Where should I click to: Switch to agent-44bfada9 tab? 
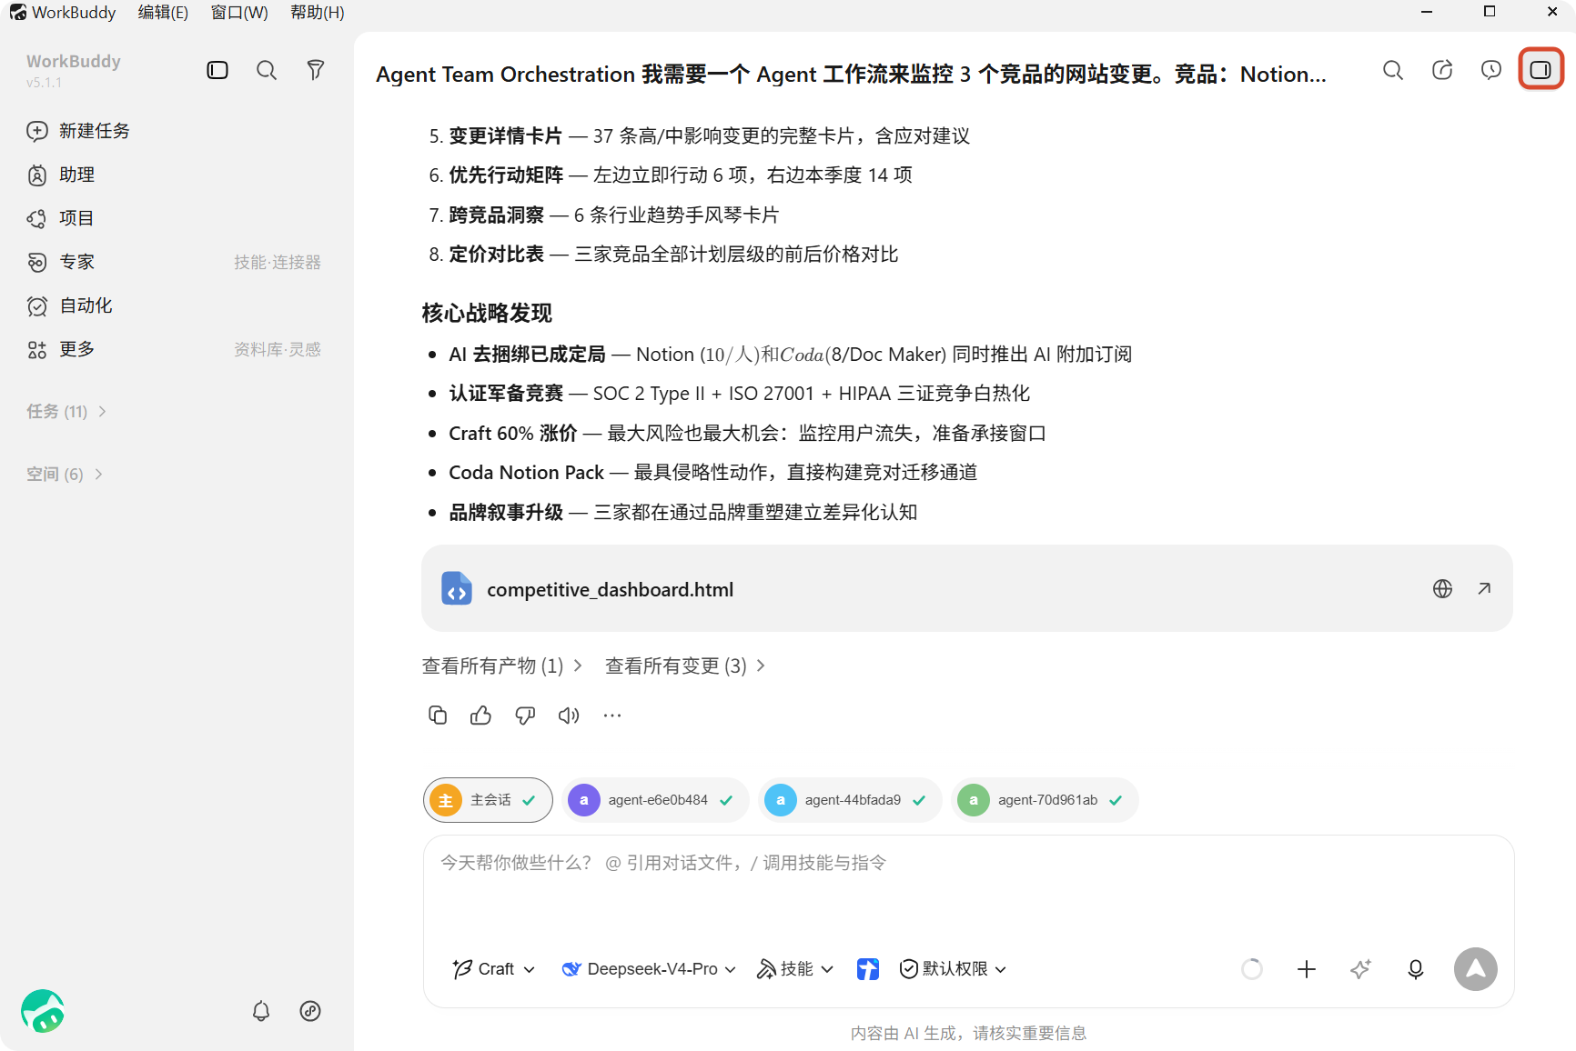click(x=850, y=800)
